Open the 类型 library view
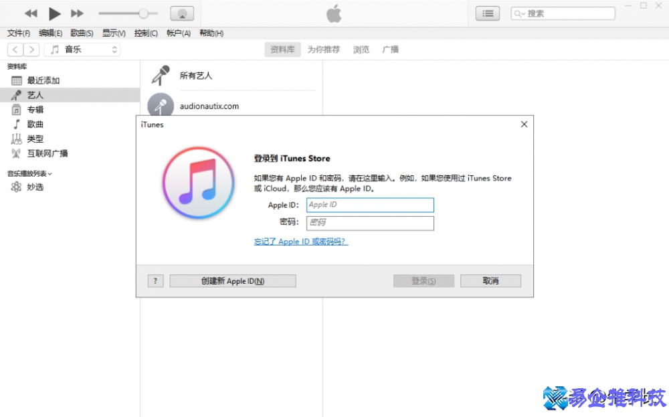The image size is (669, 417). pyautogui.click(x=35, y=139)
